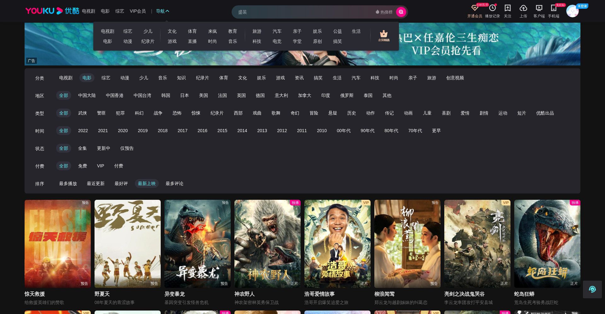Click the Youku logo
The width and height of the screenshot is (605, 314).
click(x=52, y=11)
